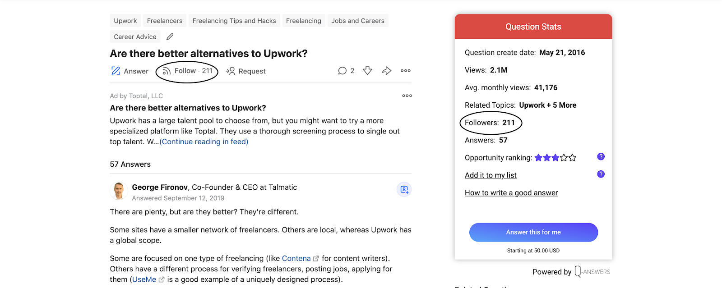This screenshot has width=722, height=288.
Task: Open the Toptal ad's three-dot menu
Action: [x=407, y=96]
